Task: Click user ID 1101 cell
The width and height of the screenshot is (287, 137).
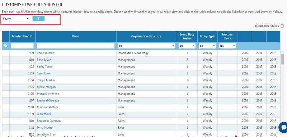Action: point(31,60)
